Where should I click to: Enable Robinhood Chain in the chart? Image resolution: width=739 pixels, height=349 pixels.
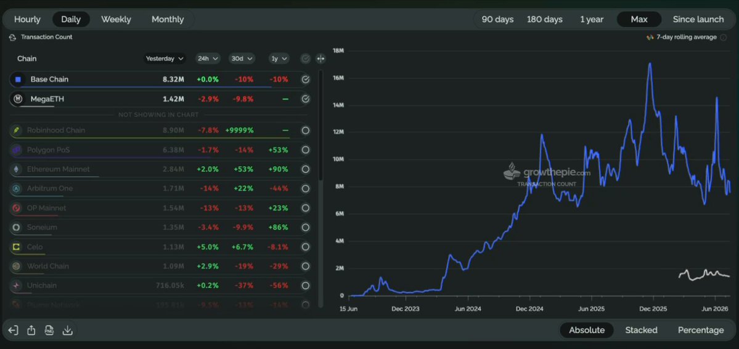pyautogui.click(x=306, y=130)
